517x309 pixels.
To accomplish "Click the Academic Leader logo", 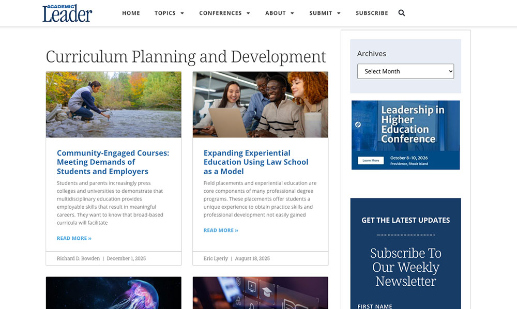I will click(x=67, y=12).
